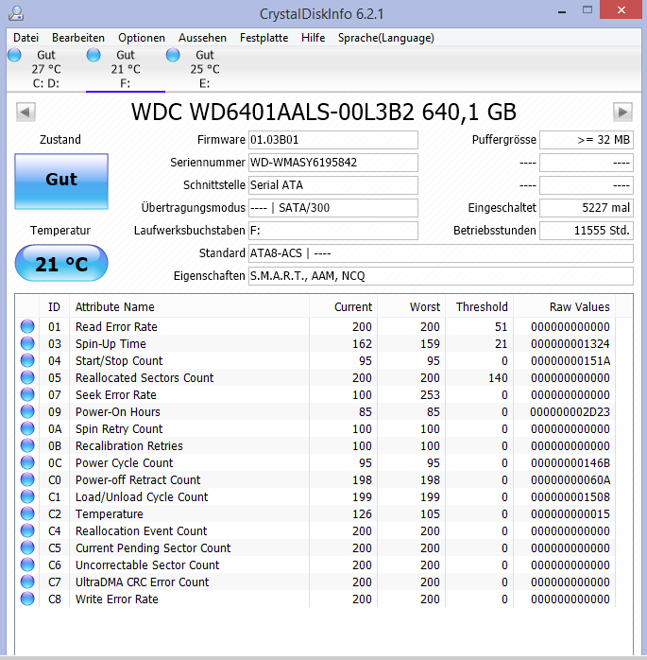Image resolution: width=647 pixels, height=660 pixels.
Task: Click the Current column header
Action: [x=344, y=307]
